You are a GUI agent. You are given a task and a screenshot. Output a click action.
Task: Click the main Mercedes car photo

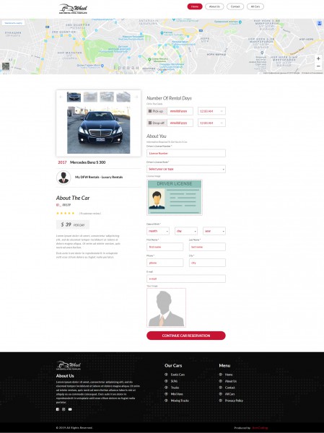coord(99,130)
